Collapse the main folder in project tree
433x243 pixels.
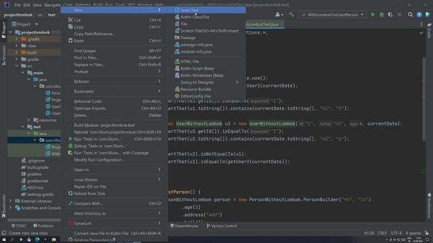click(23, 73)
